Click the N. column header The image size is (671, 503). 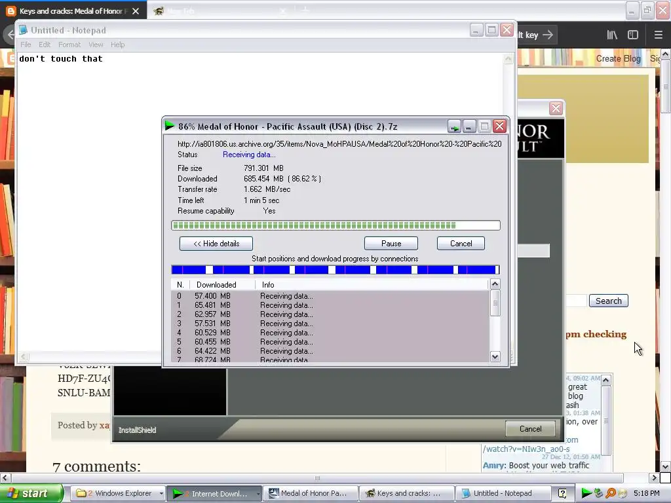(180, 285)
